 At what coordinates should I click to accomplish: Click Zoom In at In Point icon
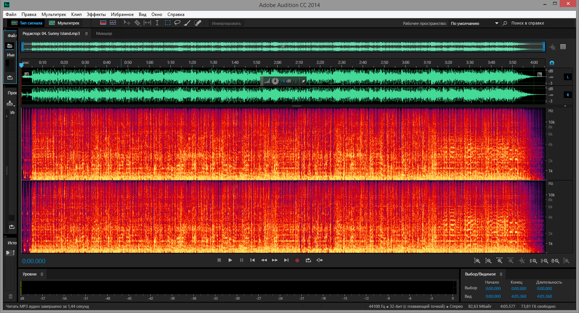point(533,261)
